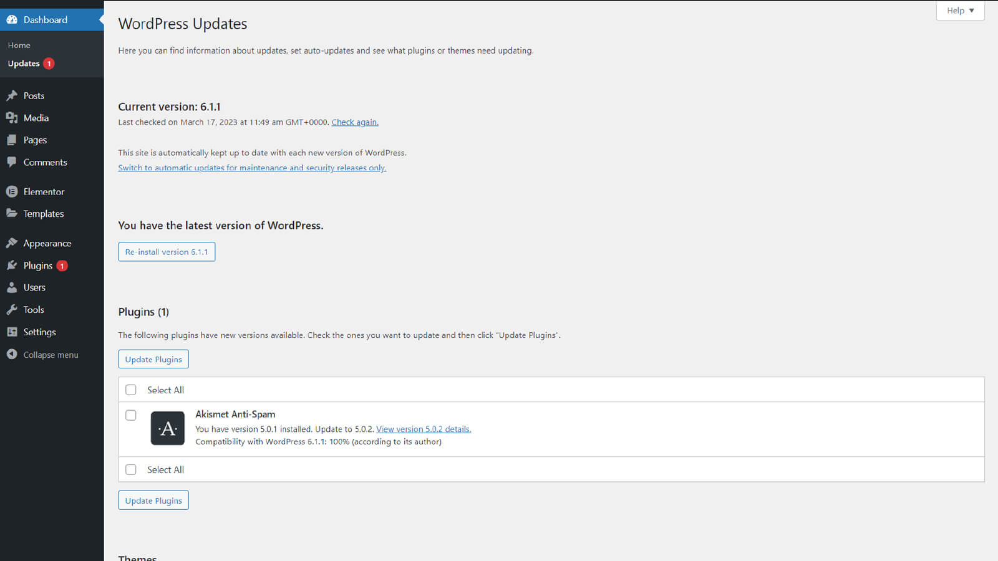Click the Media library icon
The image size is (998, 561).
(12, 118)
